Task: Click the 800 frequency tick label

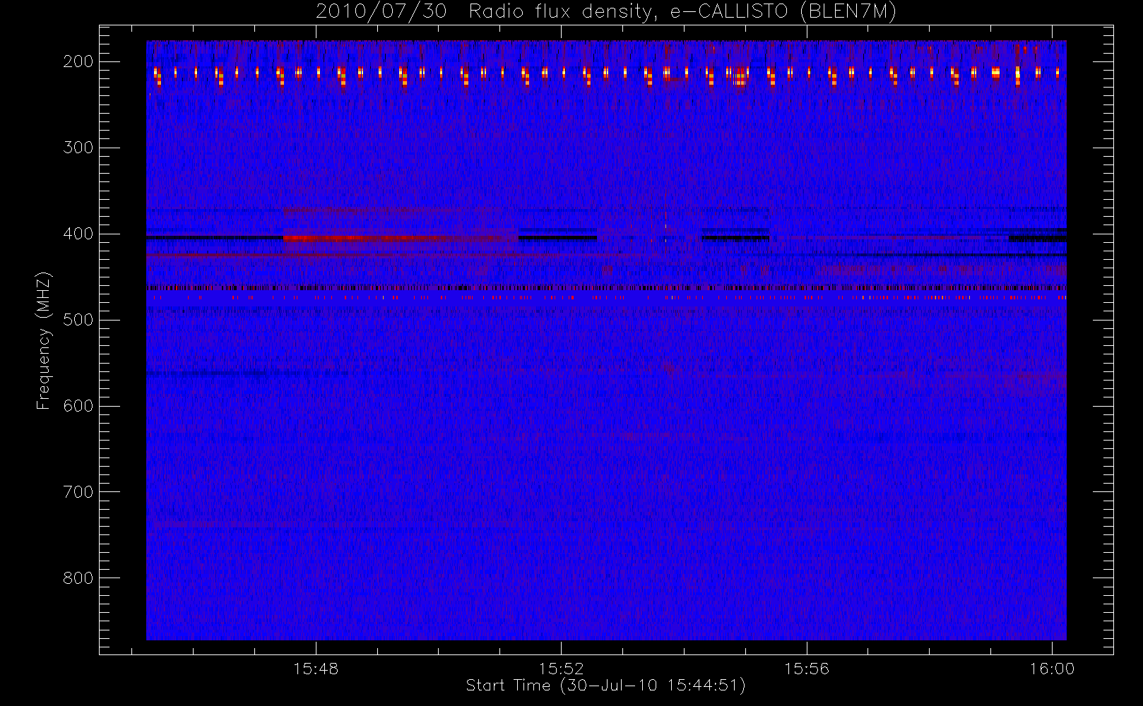Action: point(78,578)
